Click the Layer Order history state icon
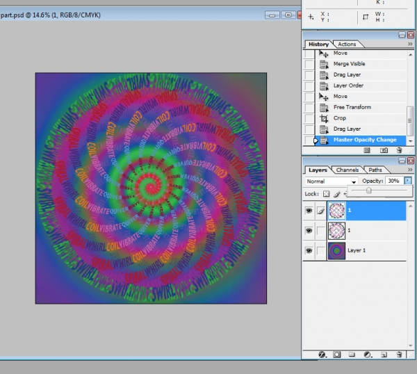417x374 pixels. click(x=324, y=86)
